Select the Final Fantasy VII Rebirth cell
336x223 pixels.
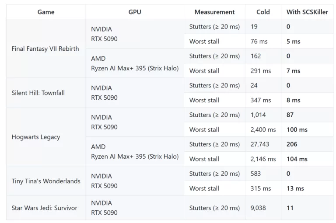pos(45,49)
